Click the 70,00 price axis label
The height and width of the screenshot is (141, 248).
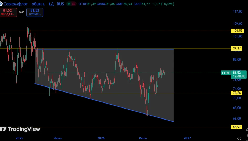click(x=237, y=98)
